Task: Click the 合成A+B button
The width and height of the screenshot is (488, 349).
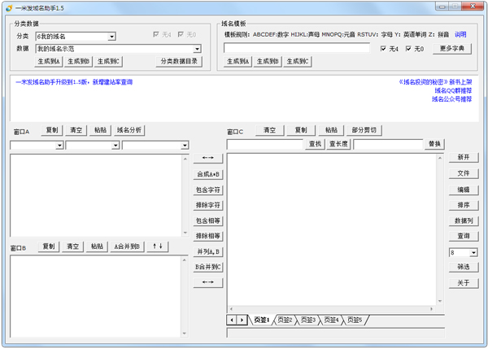Action: click(207, 174)
